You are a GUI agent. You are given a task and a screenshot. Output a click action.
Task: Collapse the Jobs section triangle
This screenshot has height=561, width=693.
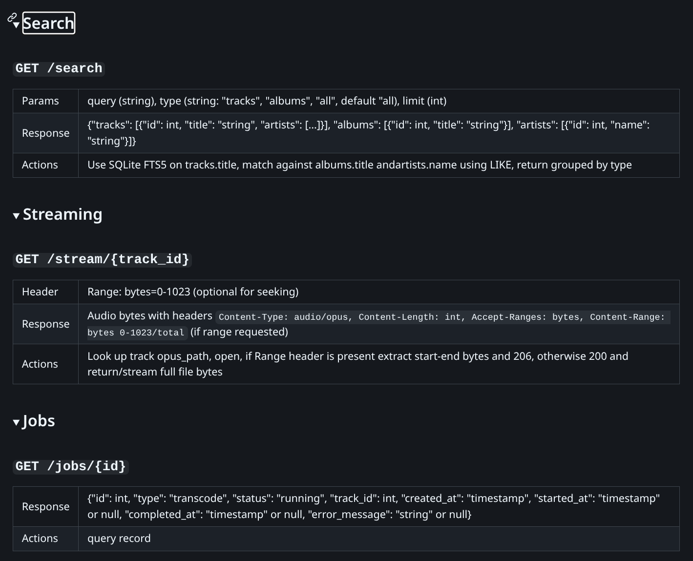[x=16, y=422]
